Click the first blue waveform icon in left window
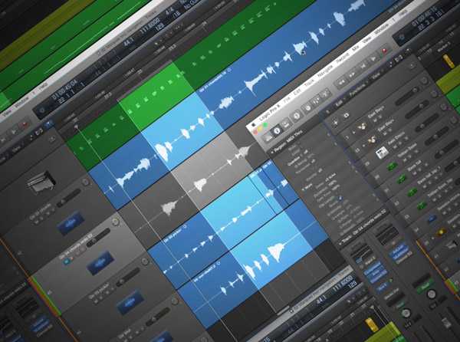The height and width of the screenshot is (342, 460). 71,223
